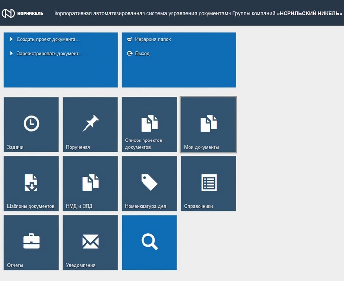Click download-file icon in Шаблоны документов
344x281 pixels.
(31, 182)
